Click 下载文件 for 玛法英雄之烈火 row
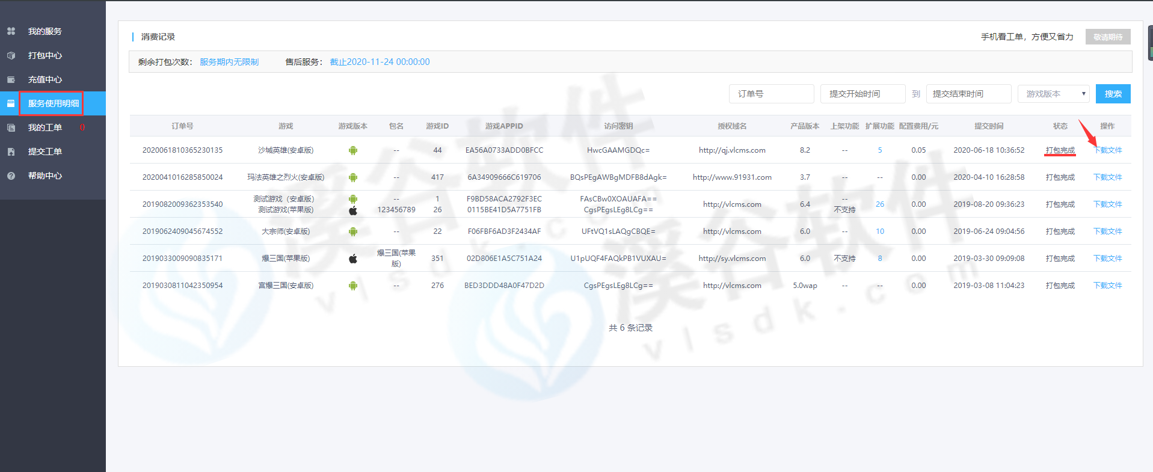 (x=1107, y=177)
